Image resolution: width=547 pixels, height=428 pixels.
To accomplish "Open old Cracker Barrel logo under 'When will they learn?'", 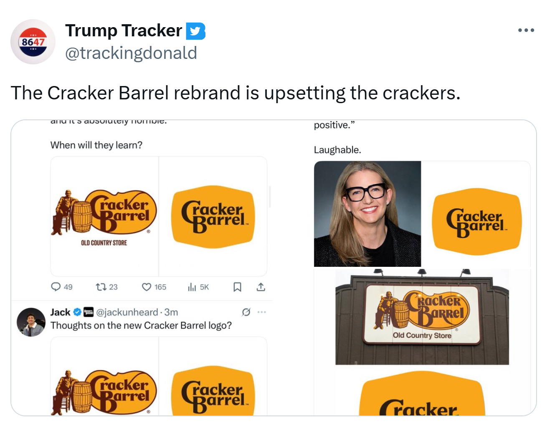I will tap(104, 216).
